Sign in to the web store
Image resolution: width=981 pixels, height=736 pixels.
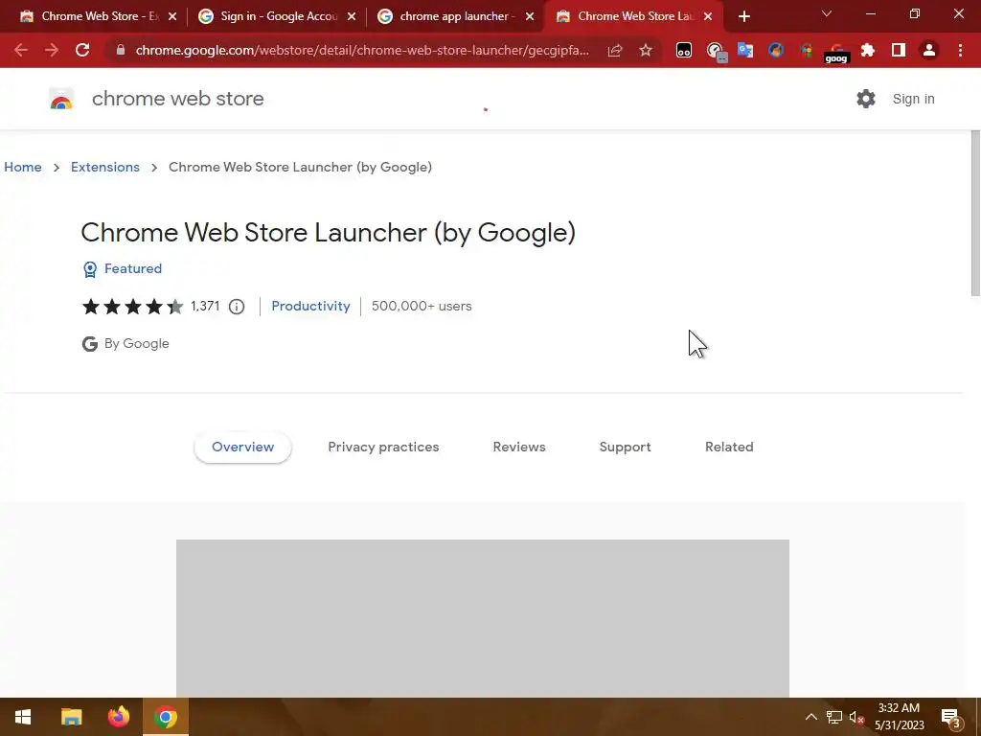pos(913,99)
